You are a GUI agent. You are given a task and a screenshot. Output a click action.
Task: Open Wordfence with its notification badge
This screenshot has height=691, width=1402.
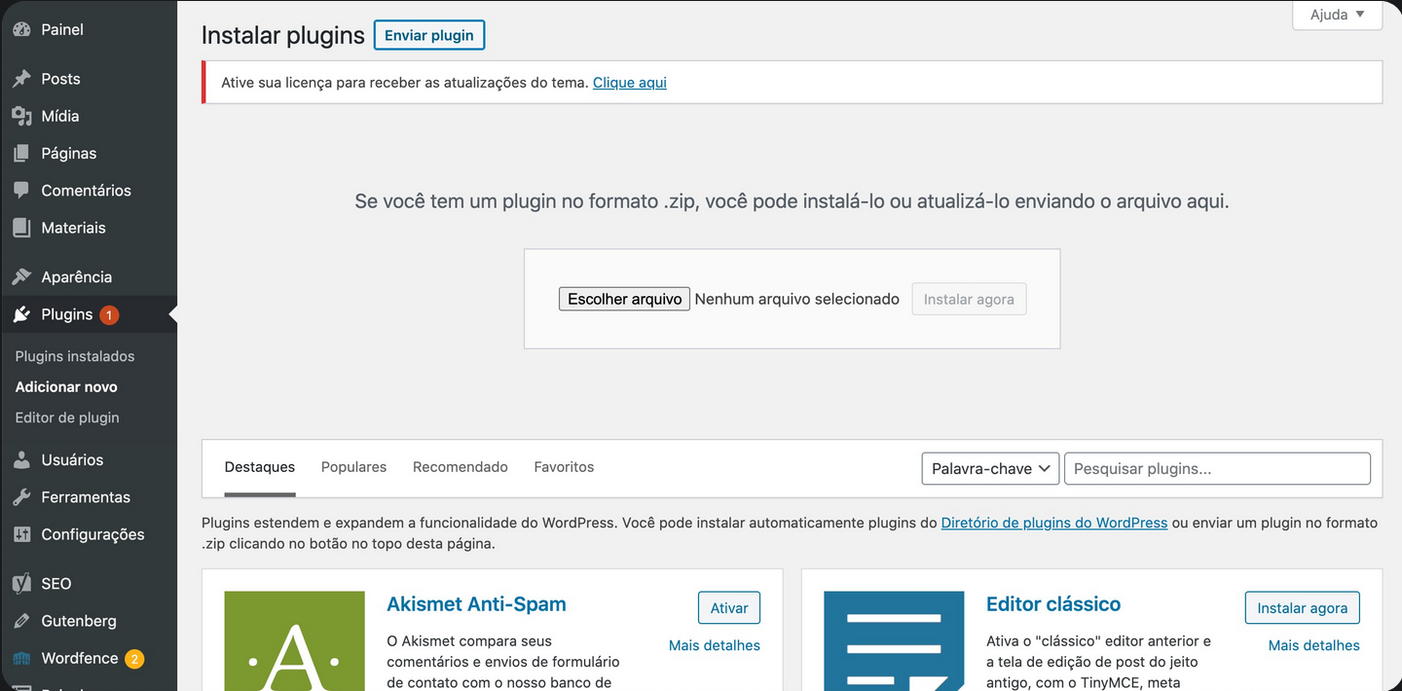(x=21, y=658)
